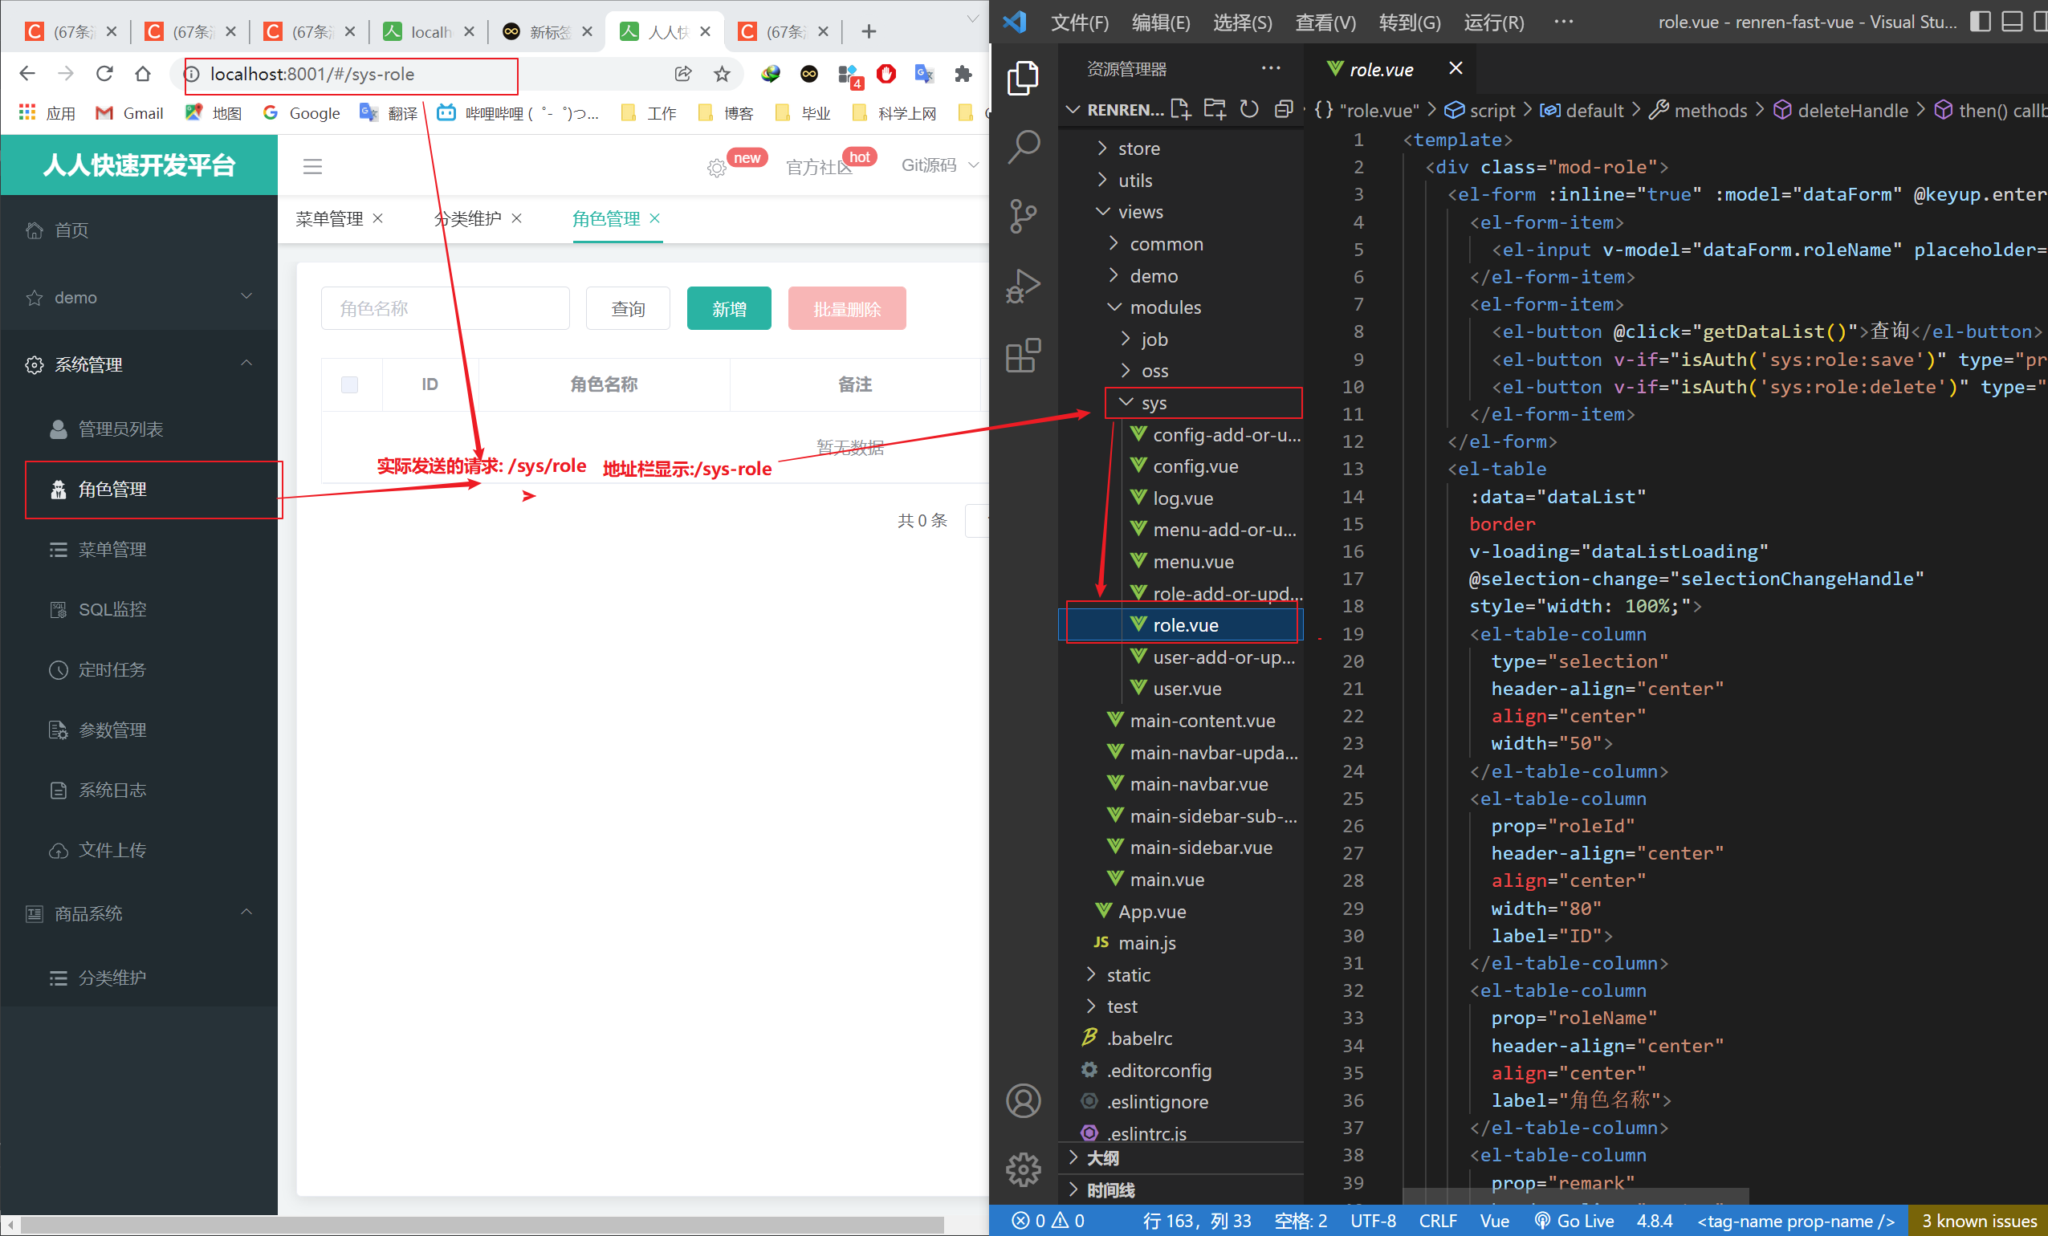This screenshot has height=1236, width=2048.
Task: Click browser home button
Action: pyautogui.click(x=143, y=74)
